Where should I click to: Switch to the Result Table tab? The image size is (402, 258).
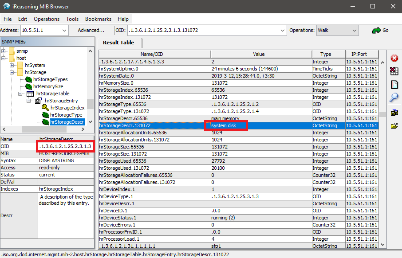click(119, 43)
